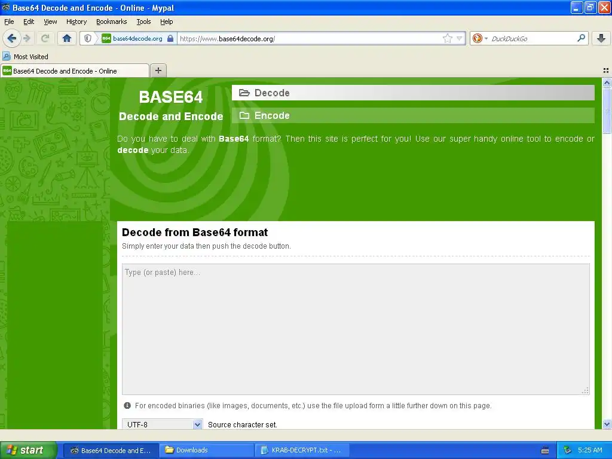Click the on-screen keyboard tray icon

(x=545, y=451)
